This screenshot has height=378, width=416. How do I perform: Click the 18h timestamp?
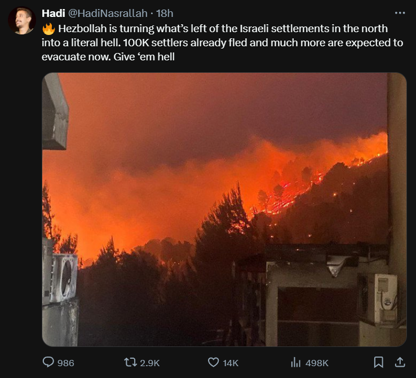pyautogui.click(x=165, y=13)
